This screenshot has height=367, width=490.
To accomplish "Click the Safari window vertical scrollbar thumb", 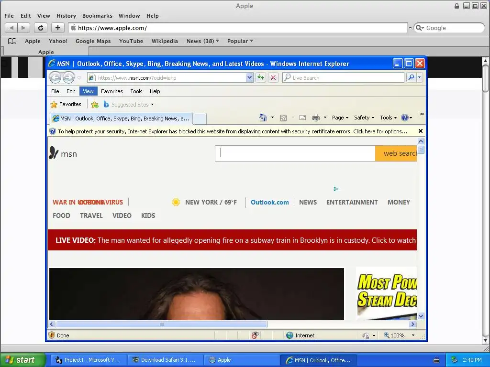I will (485, 78).
